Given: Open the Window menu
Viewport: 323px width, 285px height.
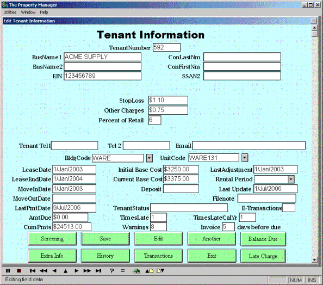Looking at the screenshot, I should click(x=28, y=12).
